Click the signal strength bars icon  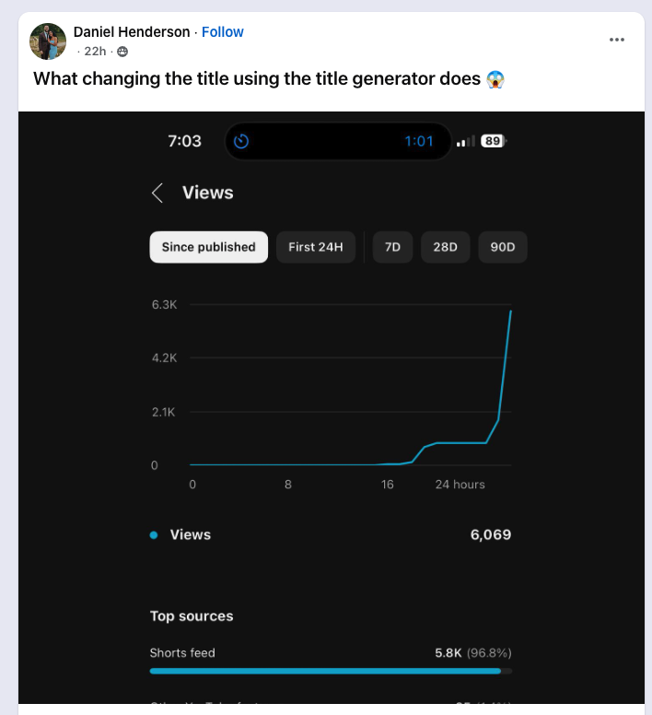466,141
